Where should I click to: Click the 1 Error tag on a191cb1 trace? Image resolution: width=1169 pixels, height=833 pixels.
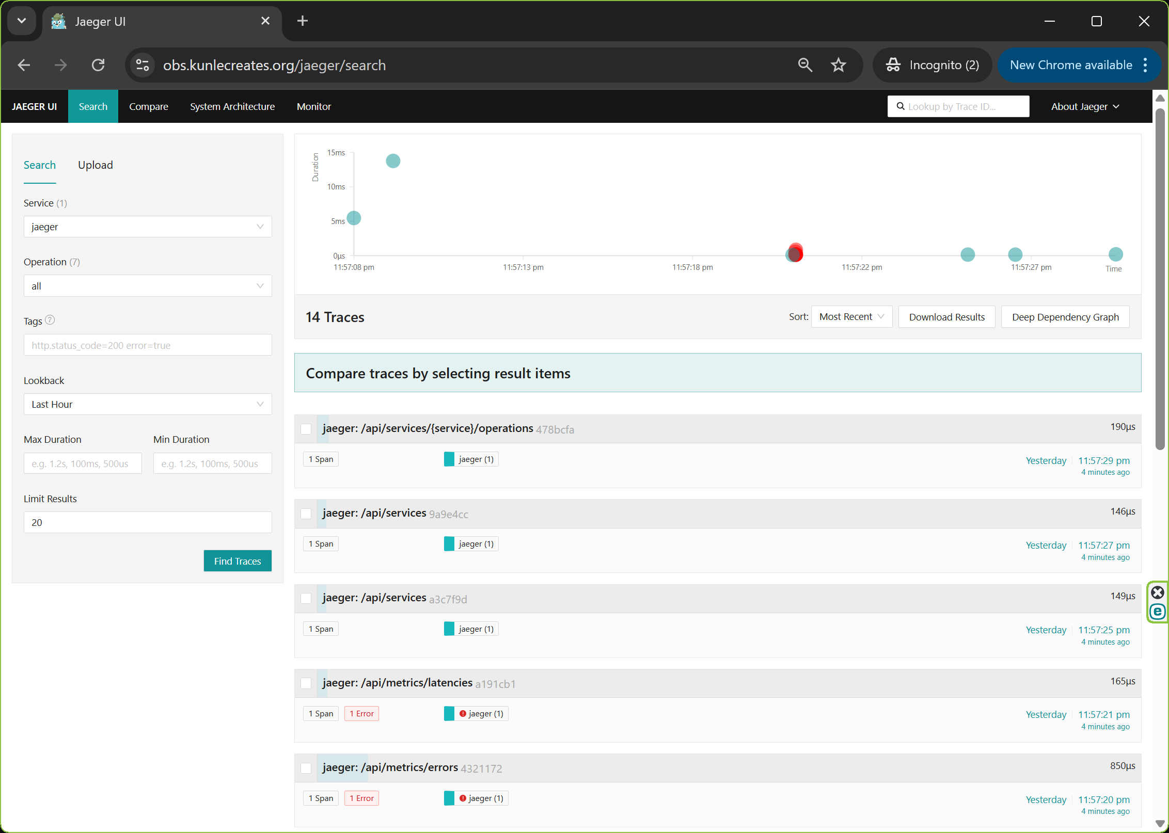click(x=361, y=714)
